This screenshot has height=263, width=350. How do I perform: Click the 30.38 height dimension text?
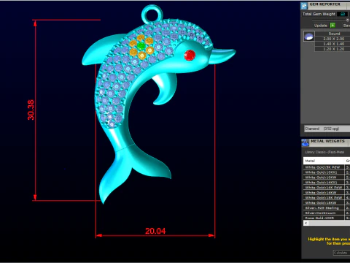31,110
